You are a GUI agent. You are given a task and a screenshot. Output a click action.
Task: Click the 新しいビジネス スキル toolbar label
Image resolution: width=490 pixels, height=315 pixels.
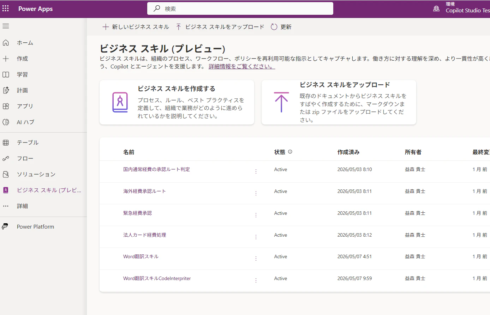[141, 27]
